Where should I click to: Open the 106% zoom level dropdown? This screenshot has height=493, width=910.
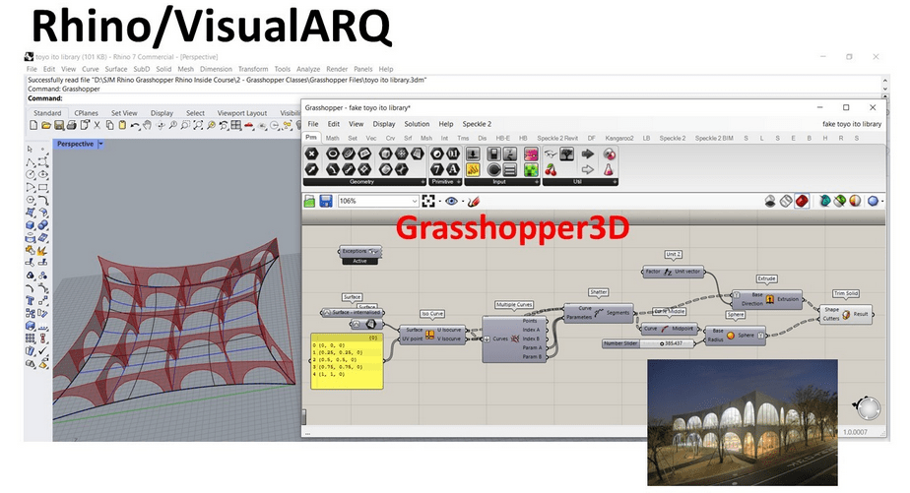click(415, 201)
